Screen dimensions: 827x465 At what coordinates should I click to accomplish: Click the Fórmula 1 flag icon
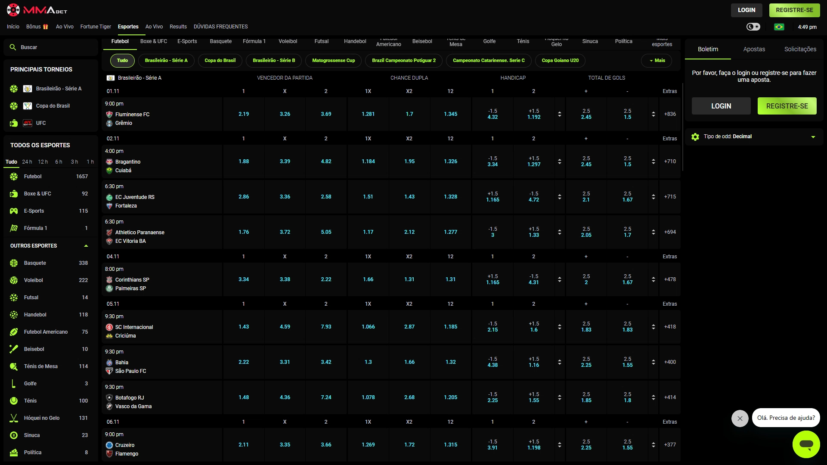[x=14, y=228]
